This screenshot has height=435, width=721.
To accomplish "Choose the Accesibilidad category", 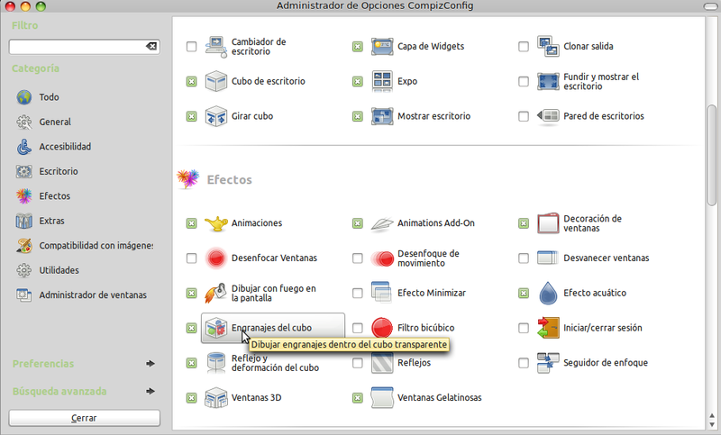I will point(64,146).
